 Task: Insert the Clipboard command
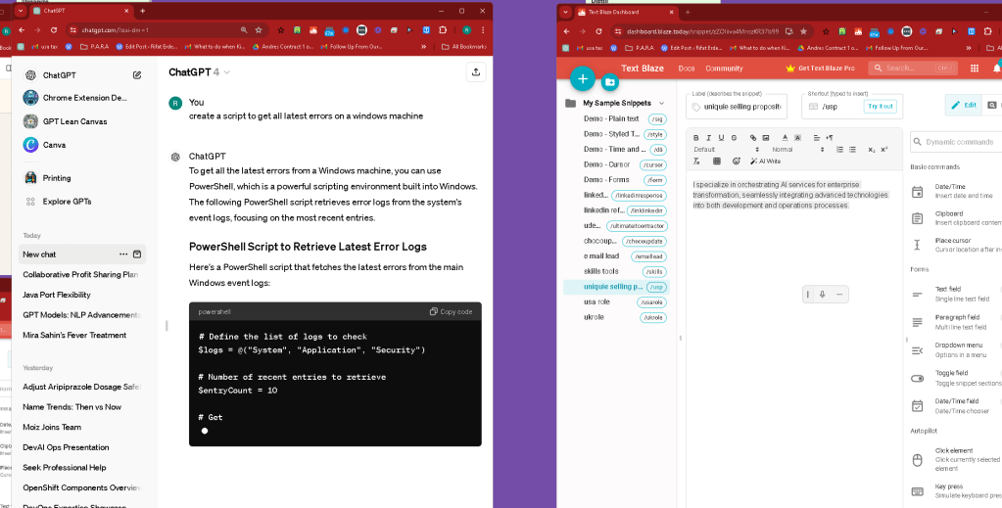[957, 218]
